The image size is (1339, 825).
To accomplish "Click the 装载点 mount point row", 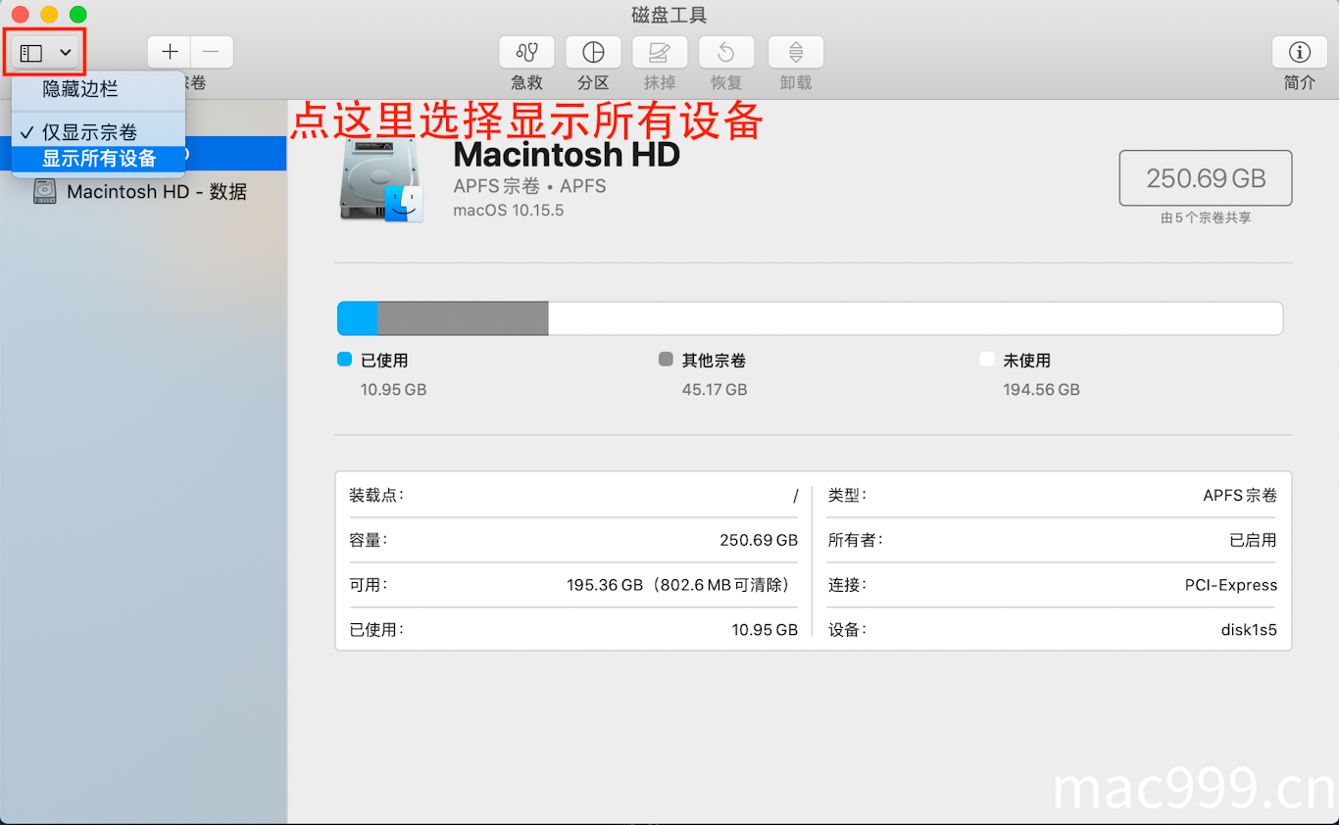I will point(573,496).
